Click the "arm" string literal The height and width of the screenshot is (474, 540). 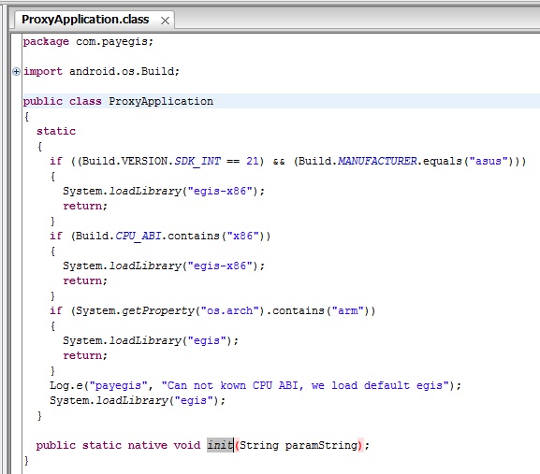click(348, 311)
